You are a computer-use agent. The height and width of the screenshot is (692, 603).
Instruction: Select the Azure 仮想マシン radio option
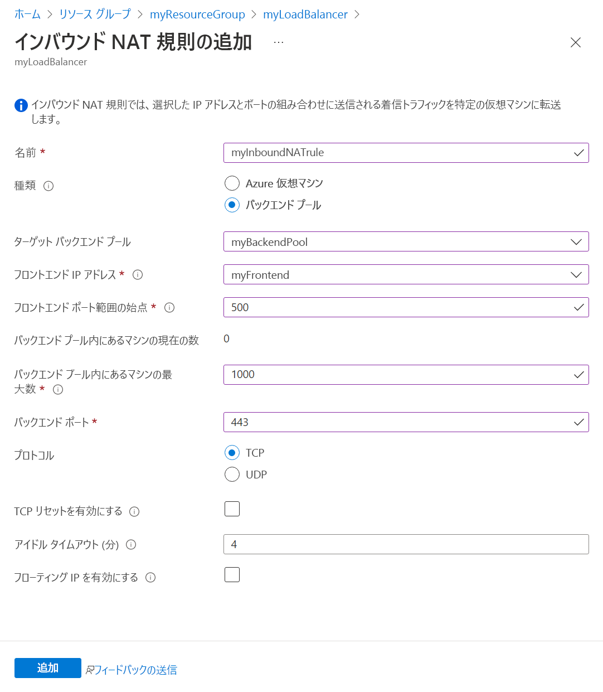(x=232, y=183)
